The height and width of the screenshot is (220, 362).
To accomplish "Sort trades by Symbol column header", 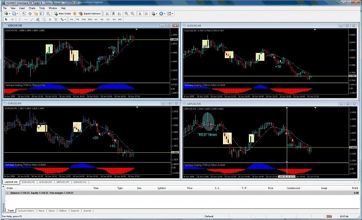I will 162,188.
